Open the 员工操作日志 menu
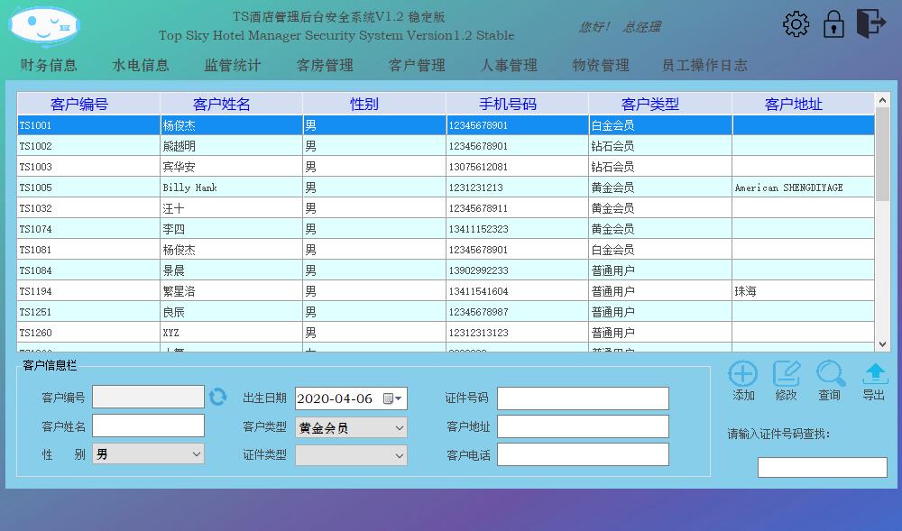 coord(704,65)
